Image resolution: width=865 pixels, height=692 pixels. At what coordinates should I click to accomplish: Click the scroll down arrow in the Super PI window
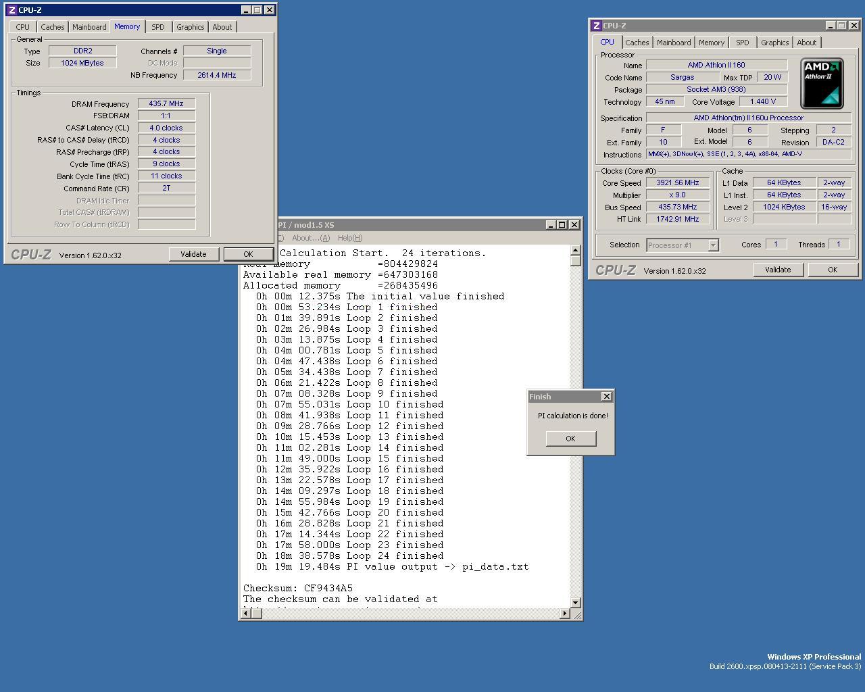coord(576,602)
